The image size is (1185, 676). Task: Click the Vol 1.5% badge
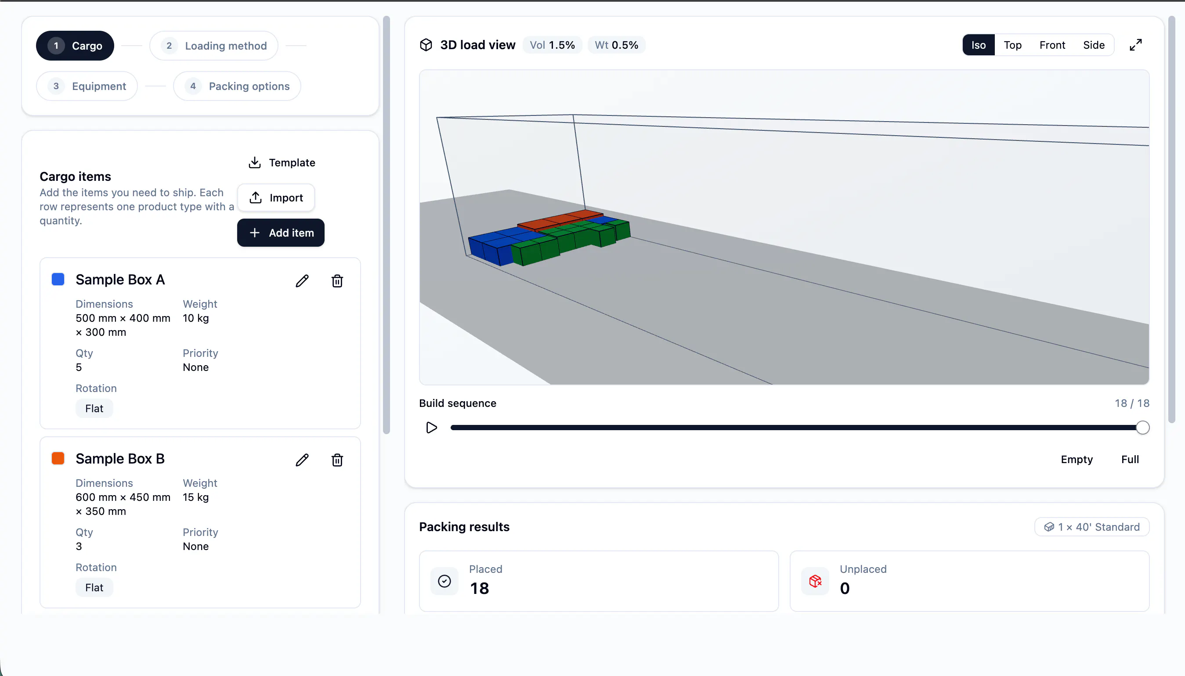point(553,45)
